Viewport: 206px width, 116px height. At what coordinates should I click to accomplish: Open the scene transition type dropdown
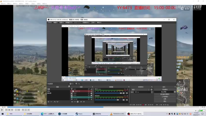pyautogui.click(x=140, y=89)
